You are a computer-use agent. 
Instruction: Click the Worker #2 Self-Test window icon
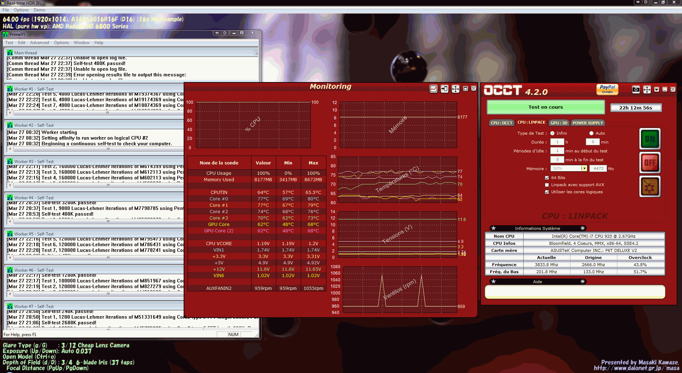pyautogui.click(x=10, y=125)
